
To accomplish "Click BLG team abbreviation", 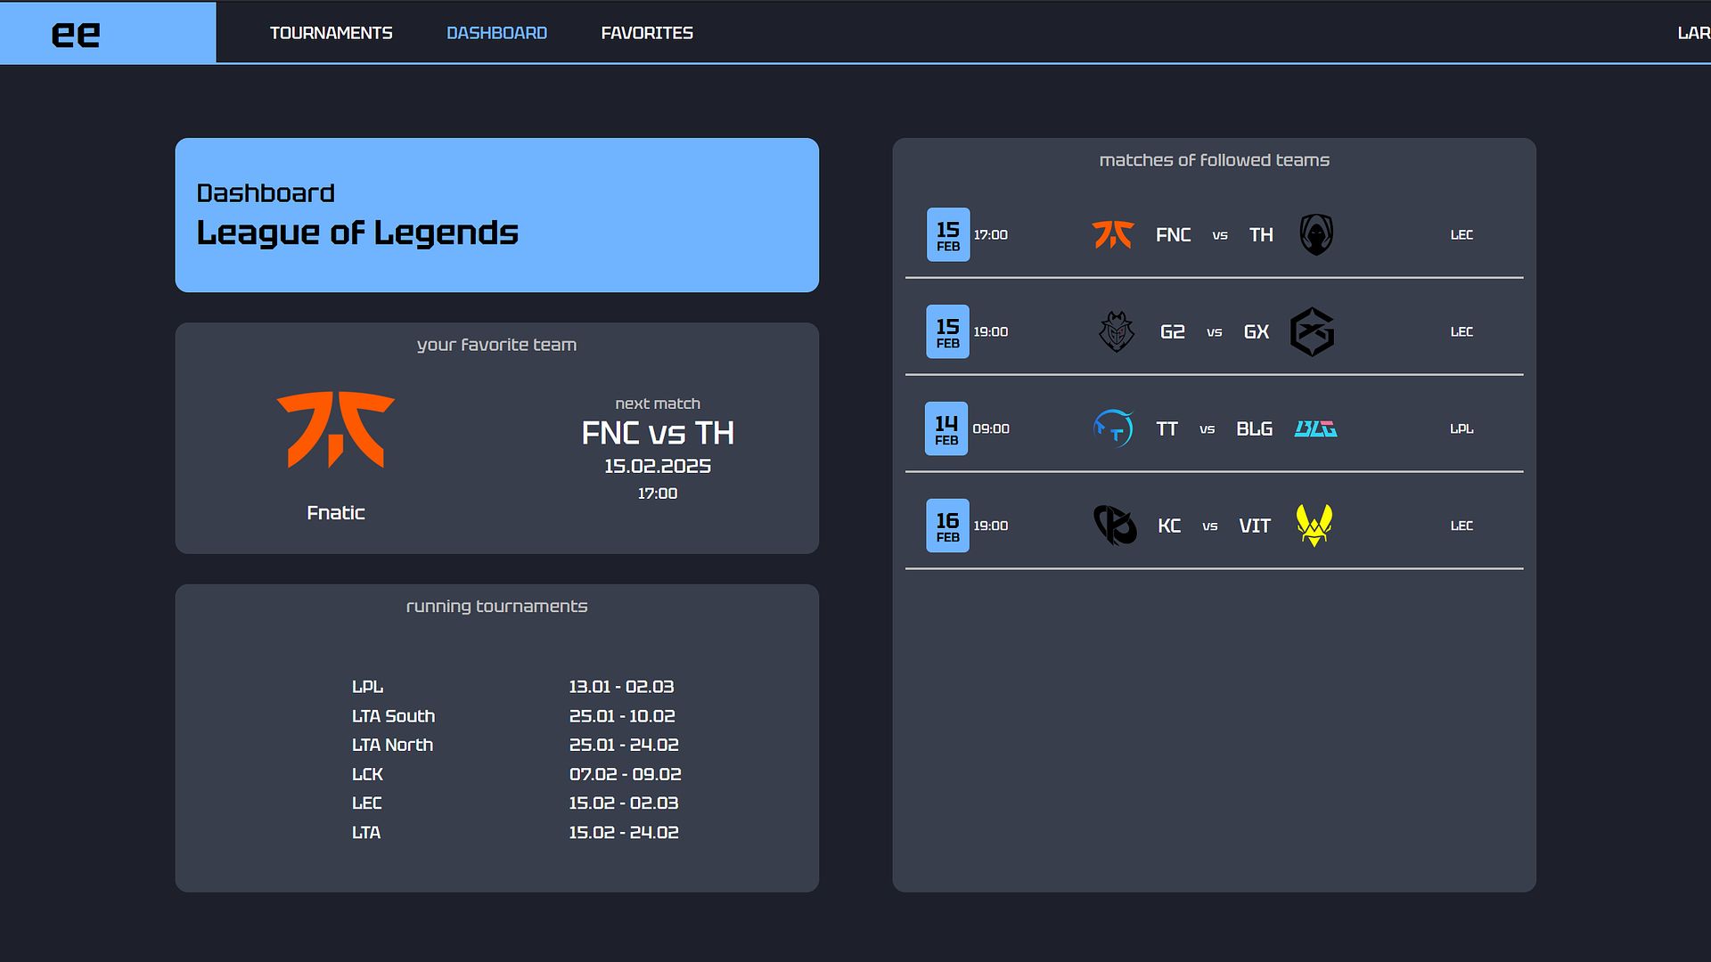I will coord(1254,429).
